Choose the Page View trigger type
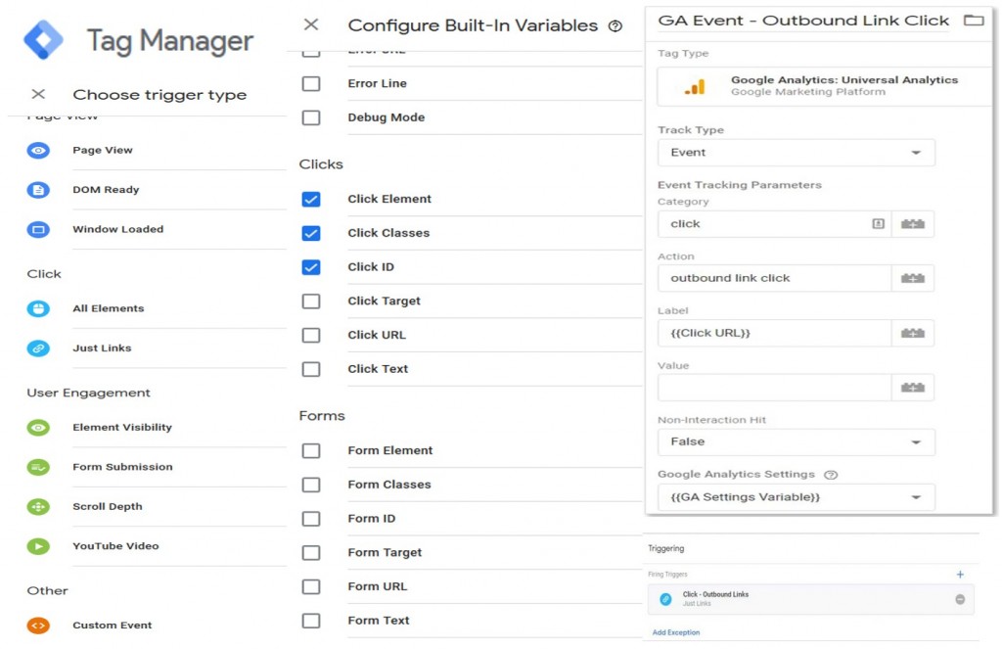 (x=102, y=151)
